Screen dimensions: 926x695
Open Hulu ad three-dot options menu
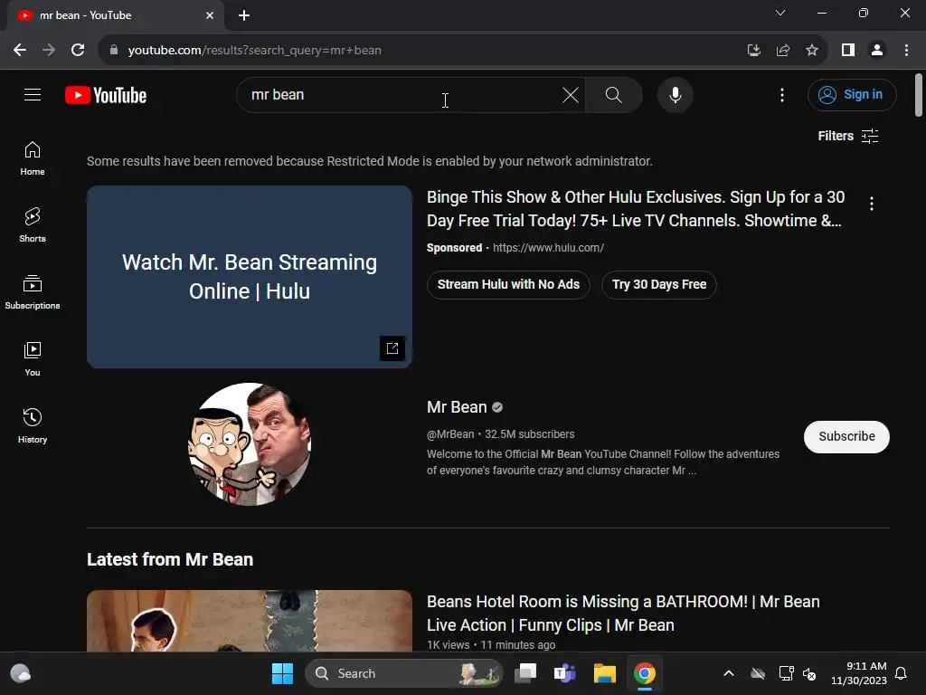(871, 204)
